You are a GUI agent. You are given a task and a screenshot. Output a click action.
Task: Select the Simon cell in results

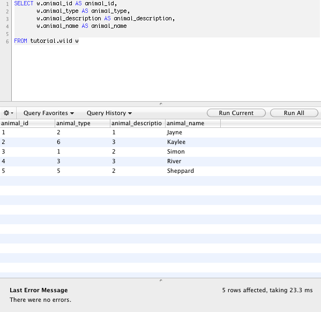176,151
